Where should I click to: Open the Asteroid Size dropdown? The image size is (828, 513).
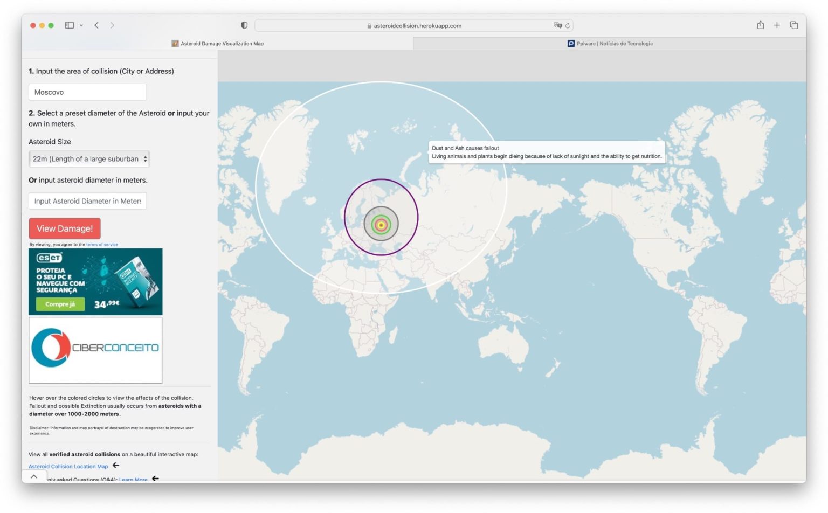click(x=89, y=159)
